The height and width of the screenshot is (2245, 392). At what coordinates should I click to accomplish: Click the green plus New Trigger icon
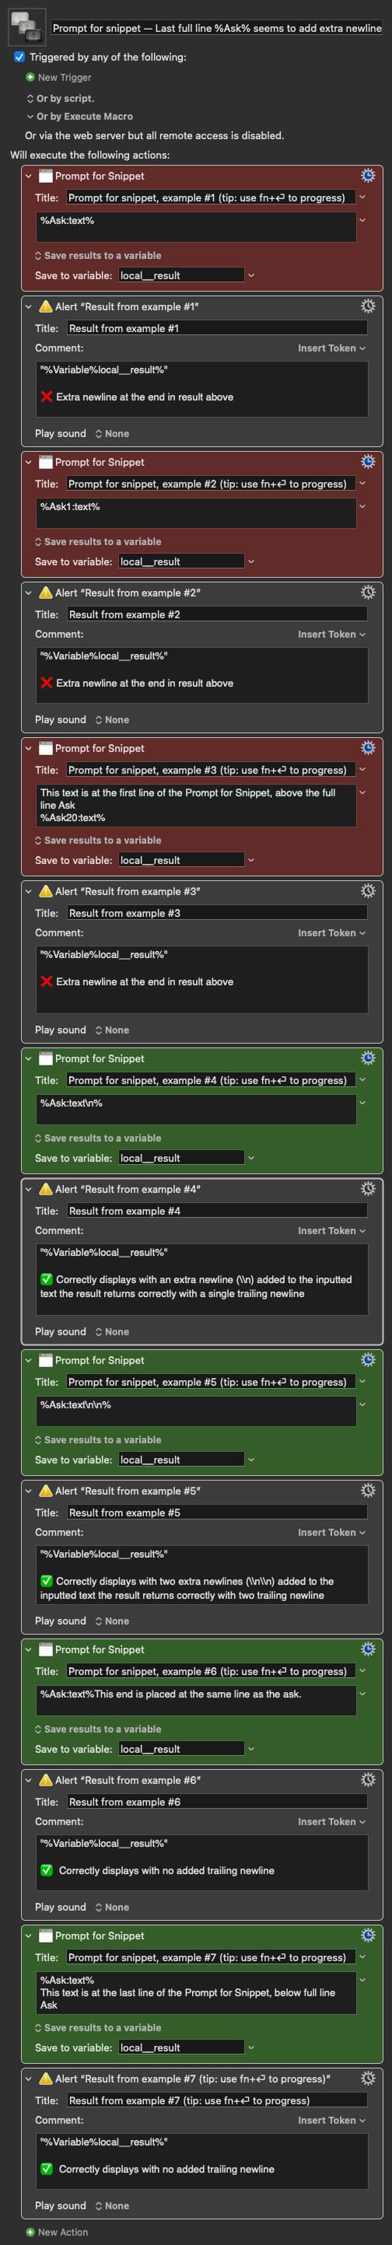click(x=30, y=78)
